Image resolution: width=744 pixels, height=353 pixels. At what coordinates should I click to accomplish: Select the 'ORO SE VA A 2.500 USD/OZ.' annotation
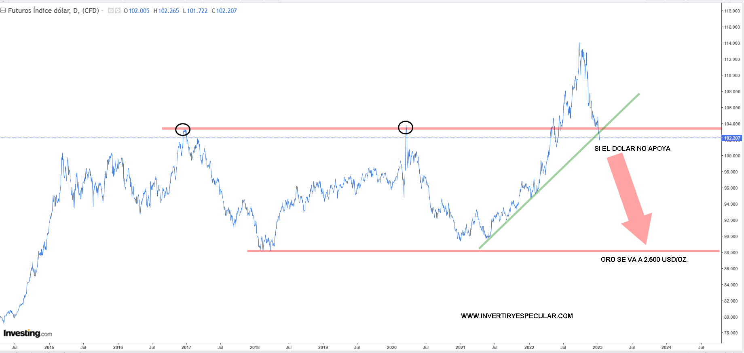[x=644, y=259]
